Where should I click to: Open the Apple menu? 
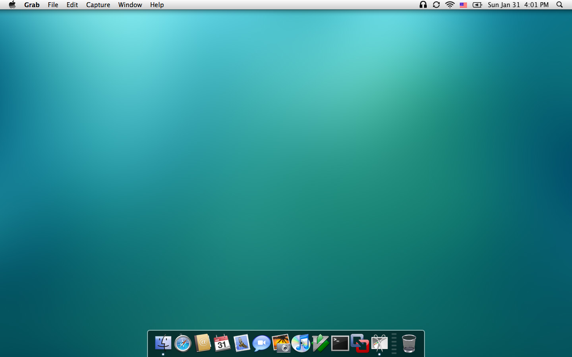coord(13,5)
